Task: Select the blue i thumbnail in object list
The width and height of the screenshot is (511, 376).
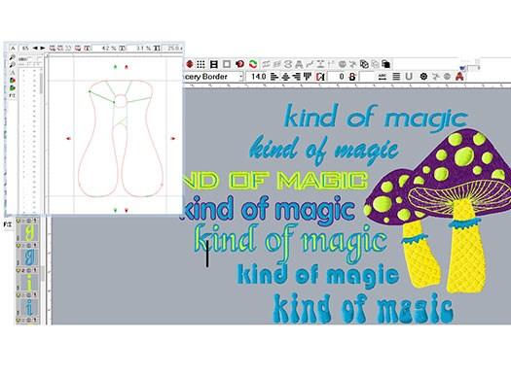Action: coord(29,307)
